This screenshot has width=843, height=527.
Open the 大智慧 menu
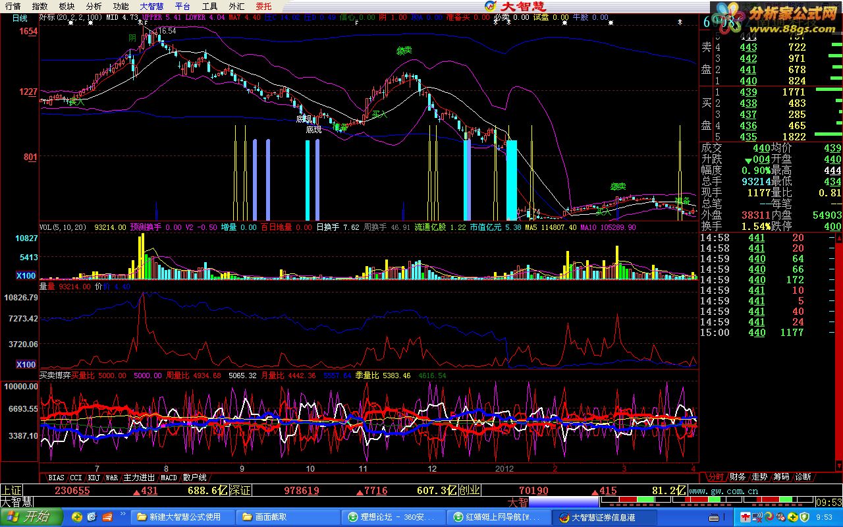point(151,6)
